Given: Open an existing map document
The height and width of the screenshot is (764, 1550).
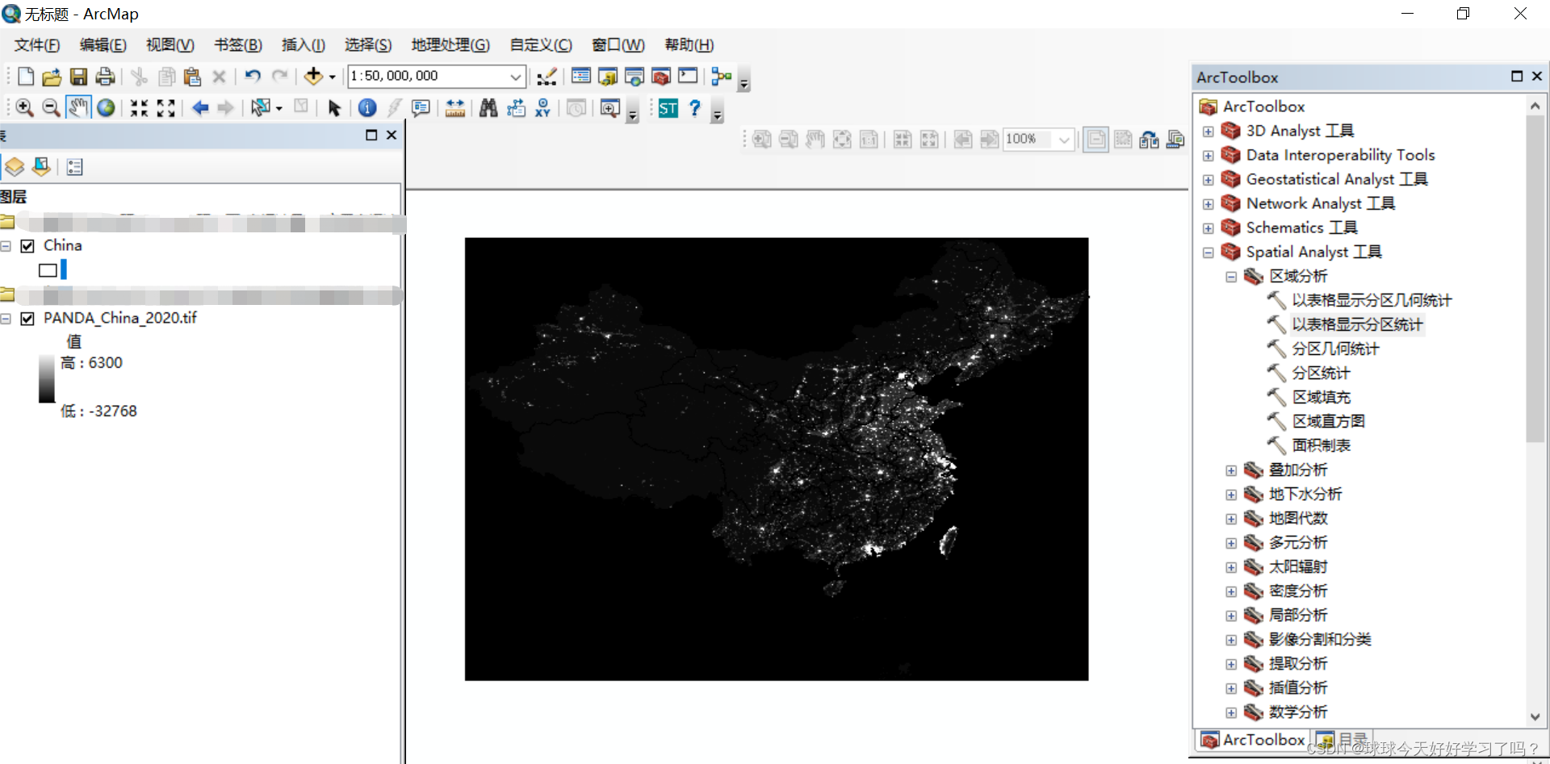Looking at the screenshot, I should point(52,77).
